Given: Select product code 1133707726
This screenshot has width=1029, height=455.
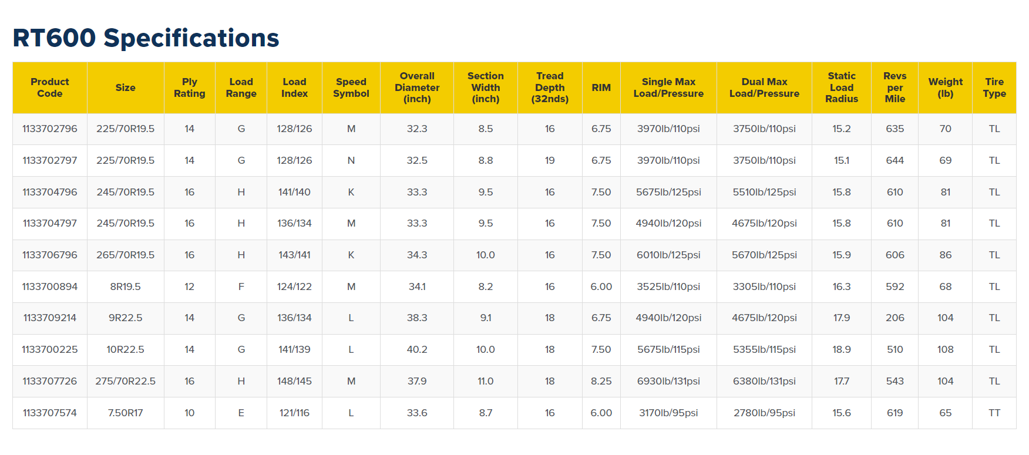Looking at the screenshot, I should tap(50, 381).
